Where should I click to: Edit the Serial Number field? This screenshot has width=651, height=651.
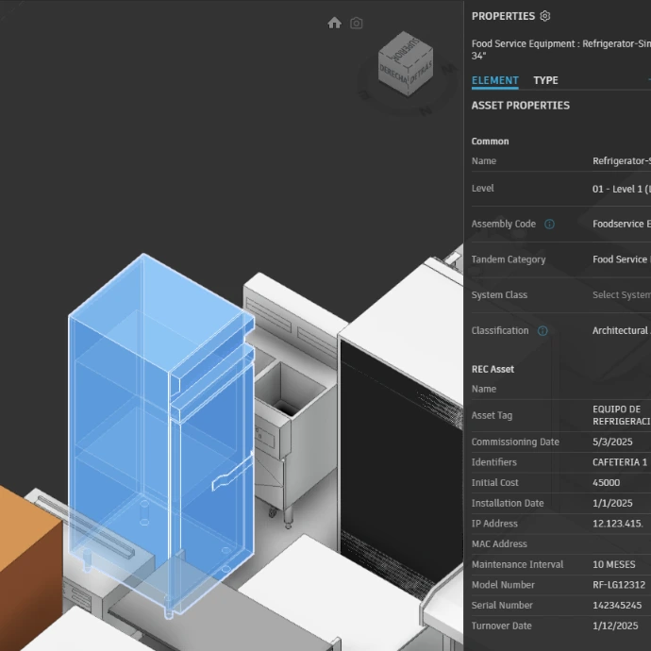(x=617, y=606)
